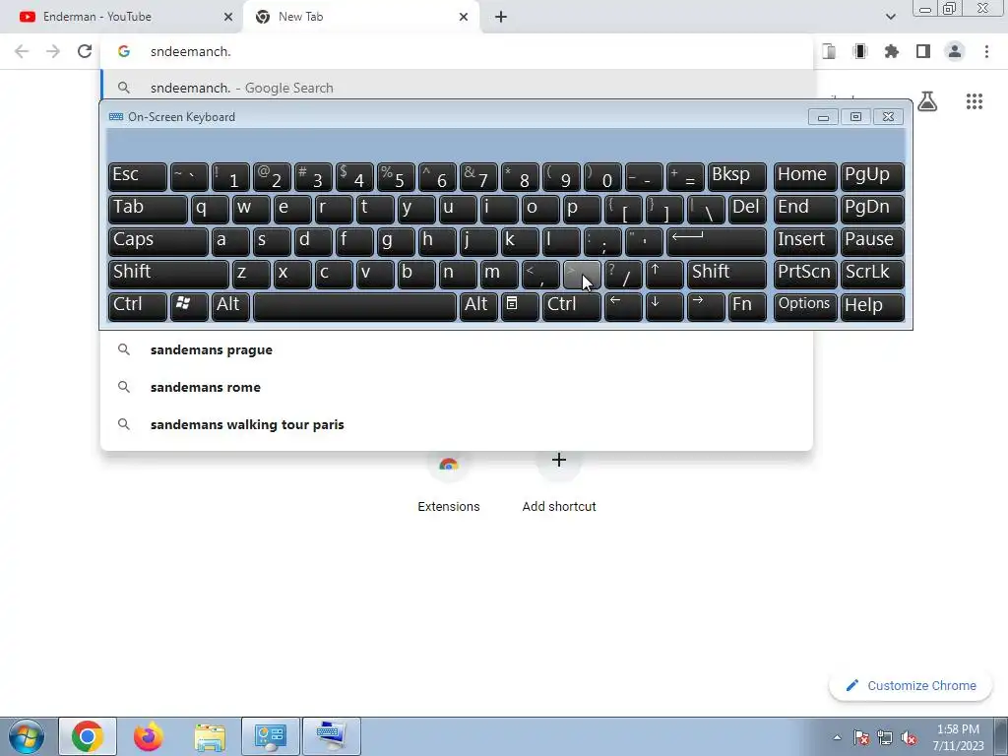Click the context menu key on keyboard
This screenshot has width=1008, height=756.
tap(520, 307)
